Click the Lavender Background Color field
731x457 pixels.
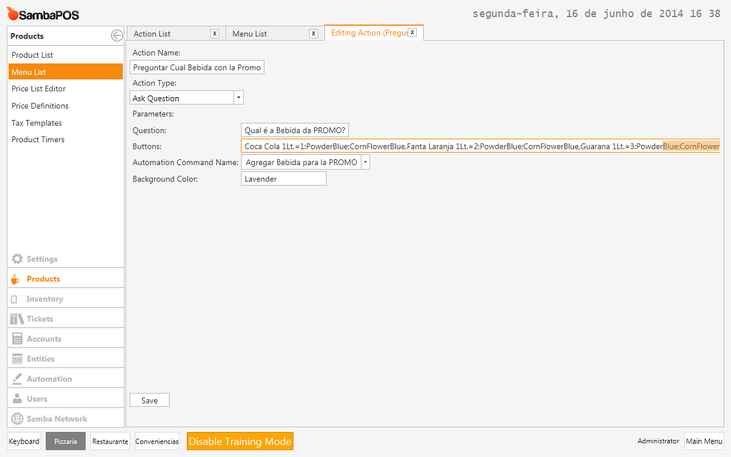tap(283, 179)
